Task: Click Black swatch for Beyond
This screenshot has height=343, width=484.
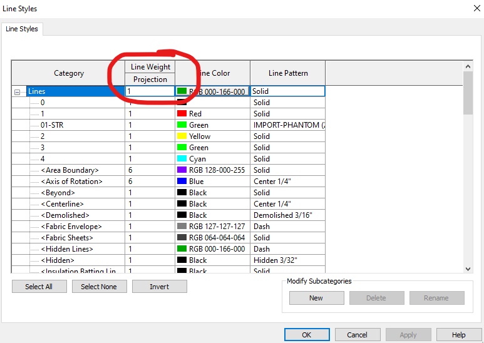Action: tap(182, 193)
